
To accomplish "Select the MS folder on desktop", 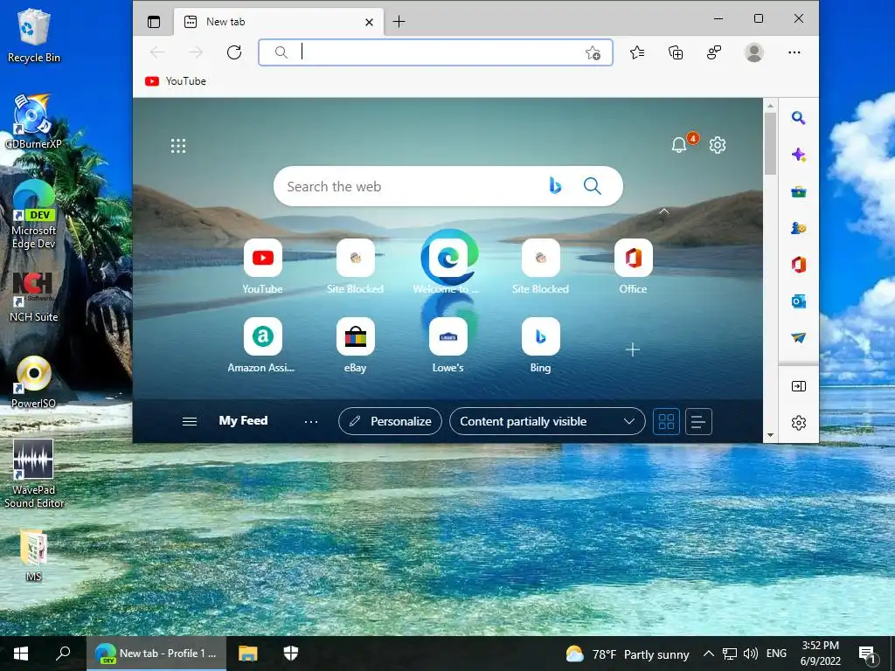I will [x=34, y=555].
